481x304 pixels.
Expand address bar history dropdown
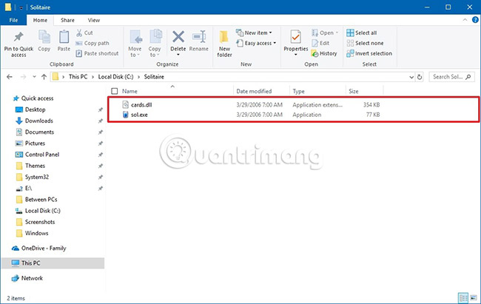point(411,77)
